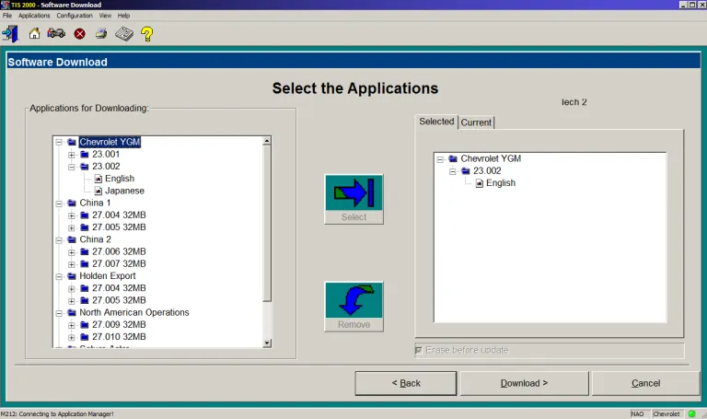Click the down arrow of tree scrollbar

tap(267, 343)
